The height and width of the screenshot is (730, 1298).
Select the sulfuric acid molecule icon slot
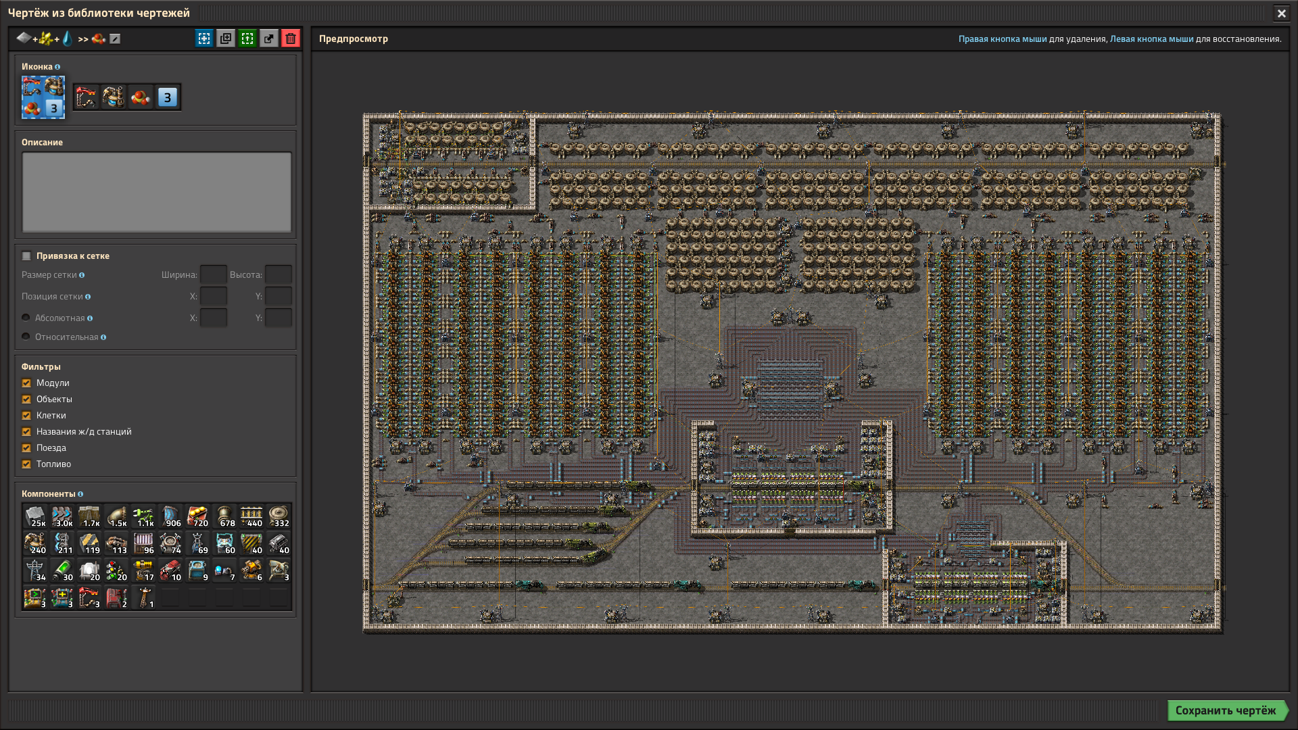(141, 97)
